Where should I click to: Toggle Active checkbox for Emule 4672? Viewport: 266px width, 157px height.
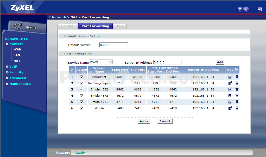point(81,96)
